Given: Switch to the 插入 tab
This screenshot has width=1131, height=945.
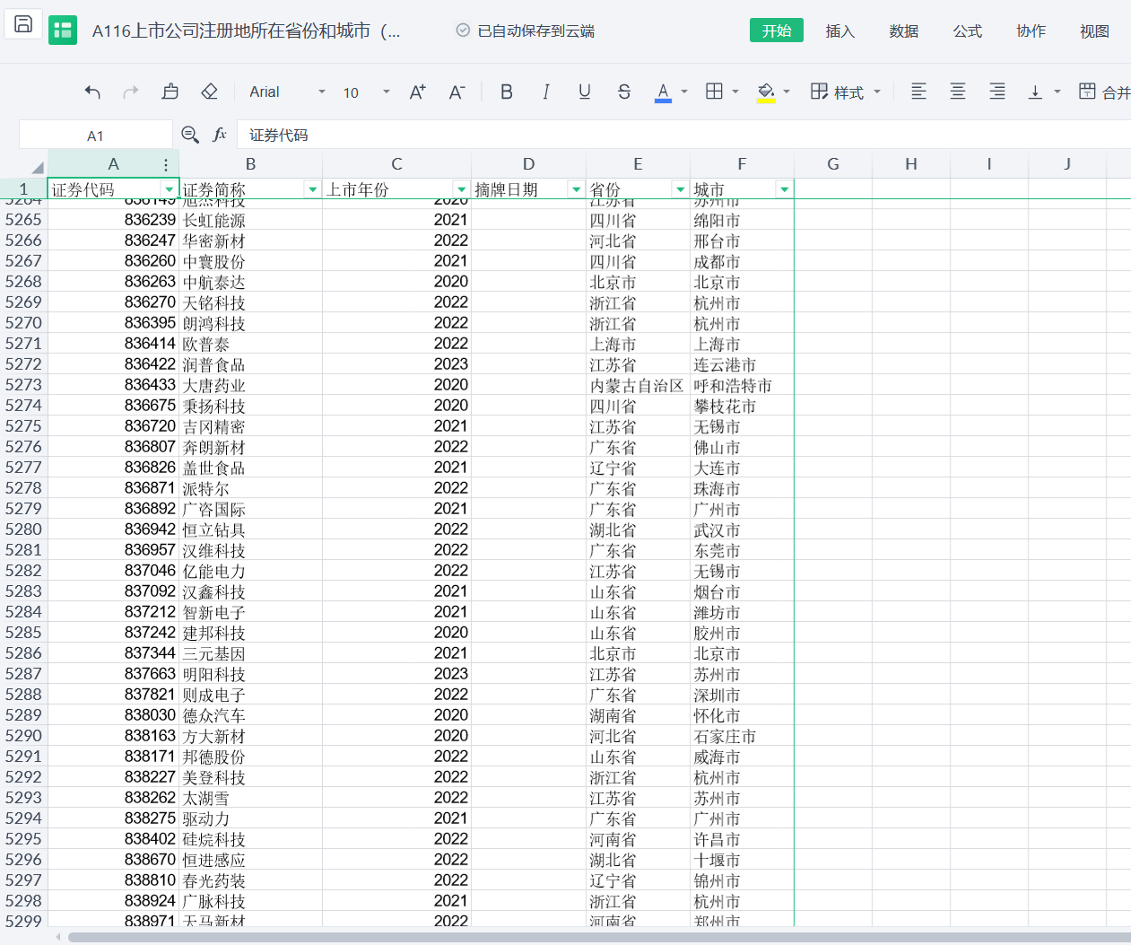Looking at the screenshot, I should [840, 31].
